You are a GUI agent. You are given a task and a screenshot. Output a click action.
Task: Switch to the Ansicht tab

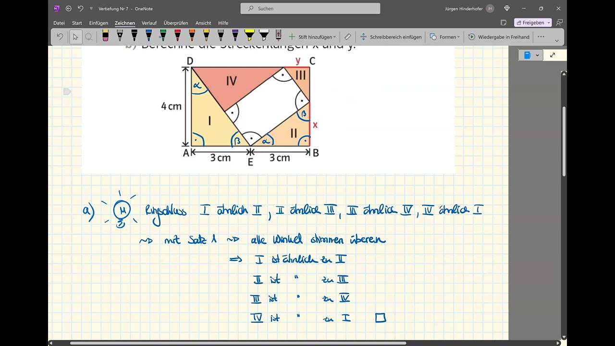203,23
